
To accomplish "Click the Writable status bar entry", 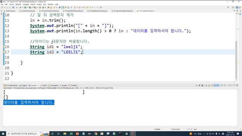I will pyautogui.click(x=157, y=129).
